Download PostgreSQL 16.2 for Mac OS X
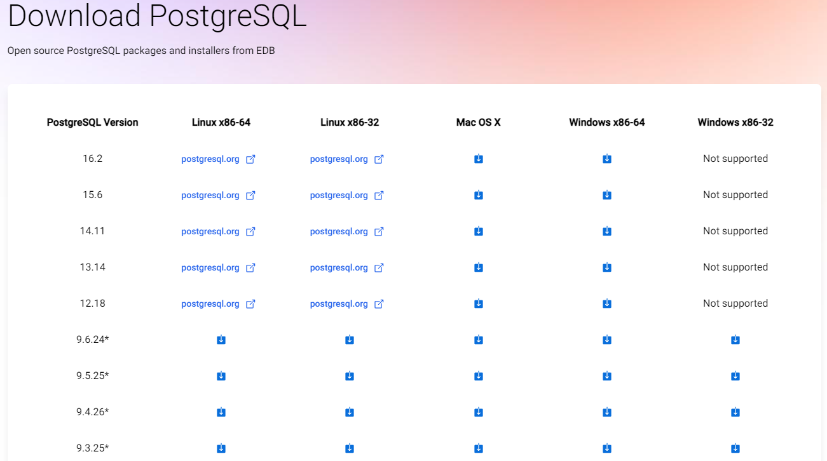 479,159
